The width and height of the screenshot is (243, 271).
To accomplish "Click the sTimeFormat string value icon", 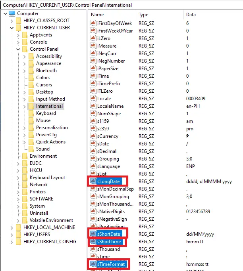I will click(93, 264).
